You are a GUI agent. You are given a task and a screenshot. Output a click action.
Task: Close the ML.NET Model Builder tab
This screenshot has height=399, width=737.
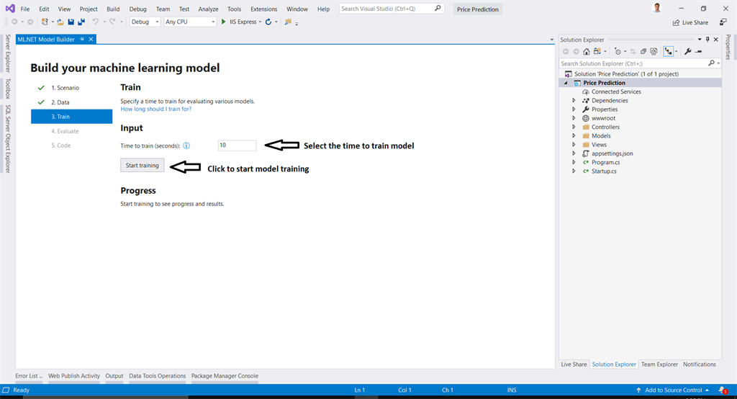pyautogui.click(x=91, y=39)
